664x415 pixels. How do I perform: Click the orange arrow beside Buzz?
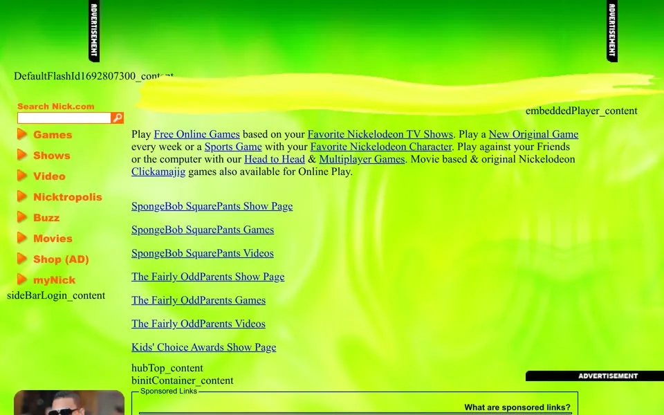(x=22, y=217)
